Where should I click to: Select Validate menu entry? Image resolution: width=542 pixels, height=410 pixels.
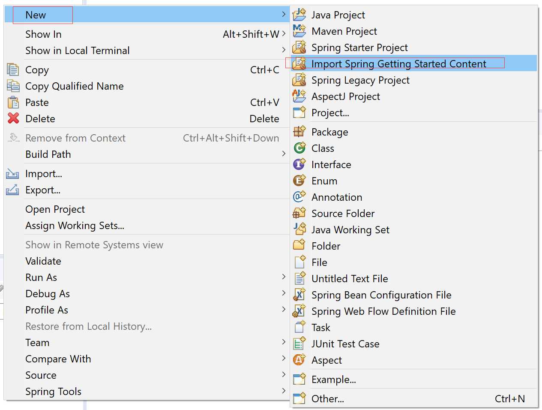(x=147, y=261)
